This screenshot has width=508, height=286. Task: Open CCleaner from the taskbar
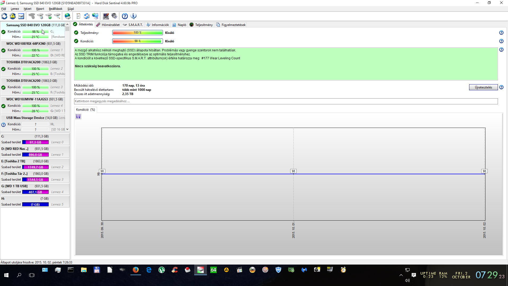point(175,270)
